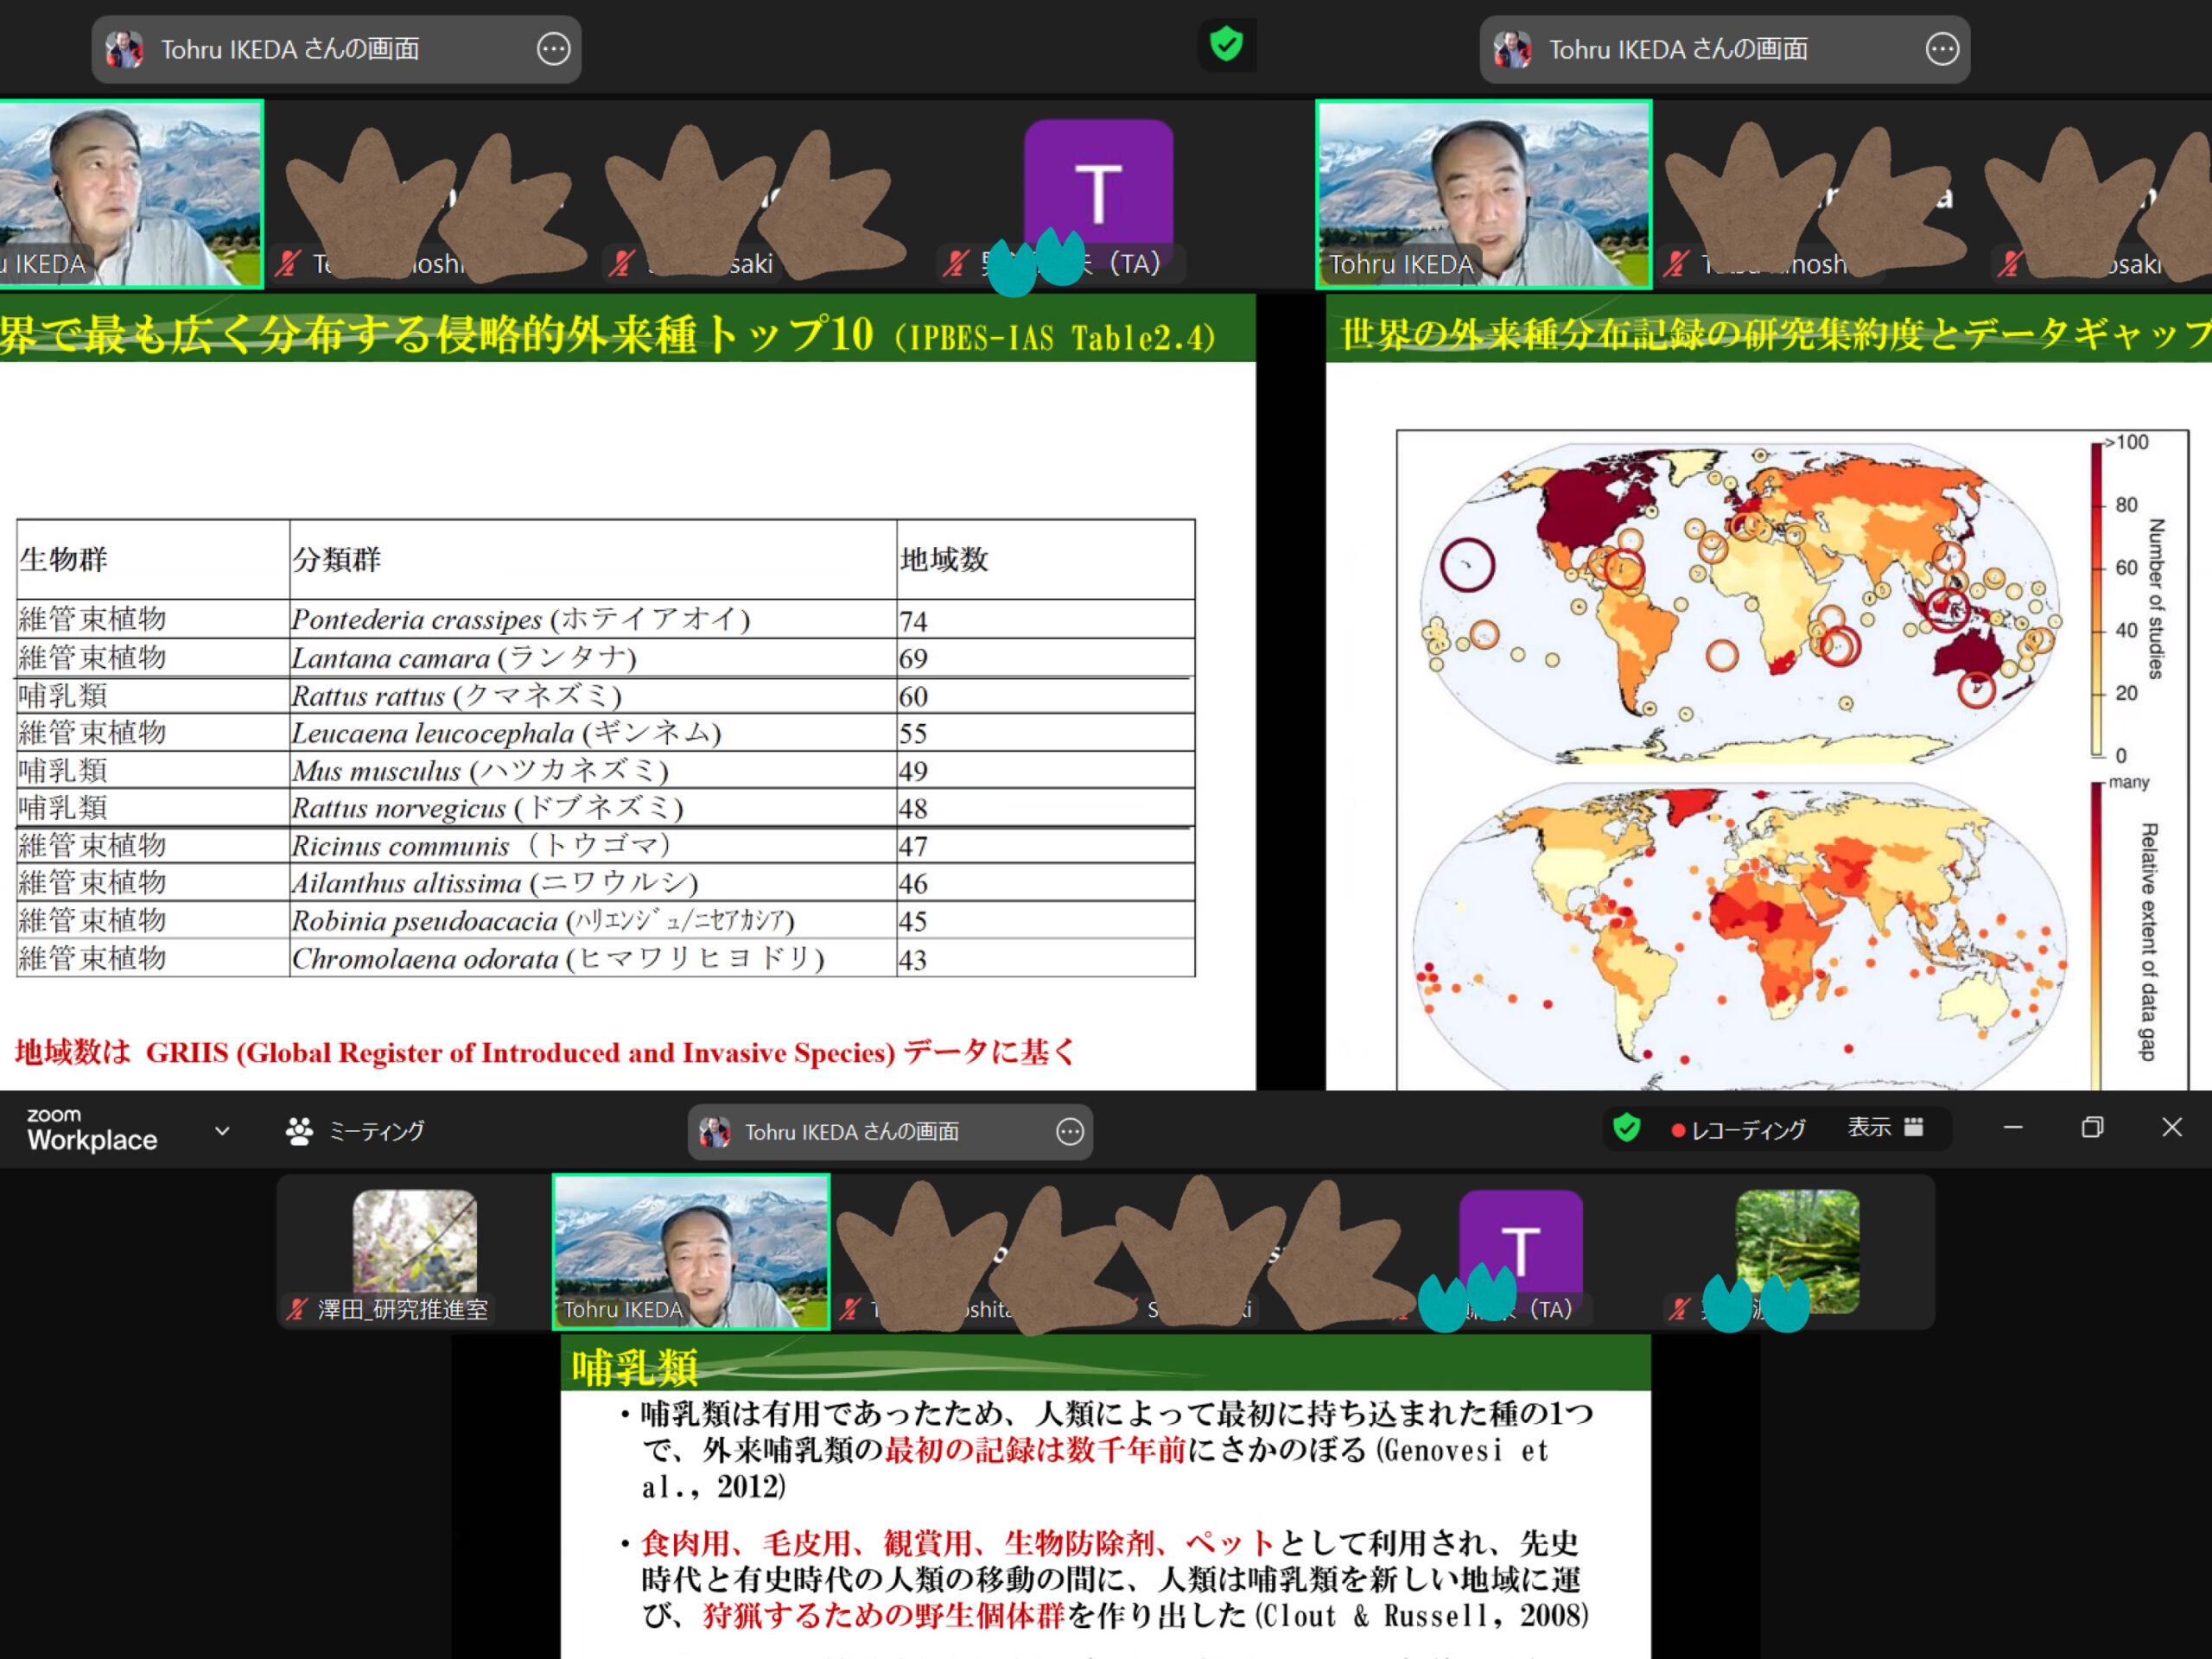The width and height of the screenshot is (2212, 1659).
Task: Click muted mic next to 'oshi' in table window
Action: [289, 263]
